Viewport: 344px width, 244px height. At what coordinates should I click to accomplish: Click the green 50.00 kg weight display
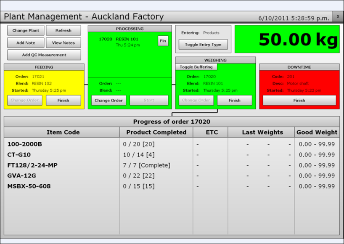tap(287, 39)
